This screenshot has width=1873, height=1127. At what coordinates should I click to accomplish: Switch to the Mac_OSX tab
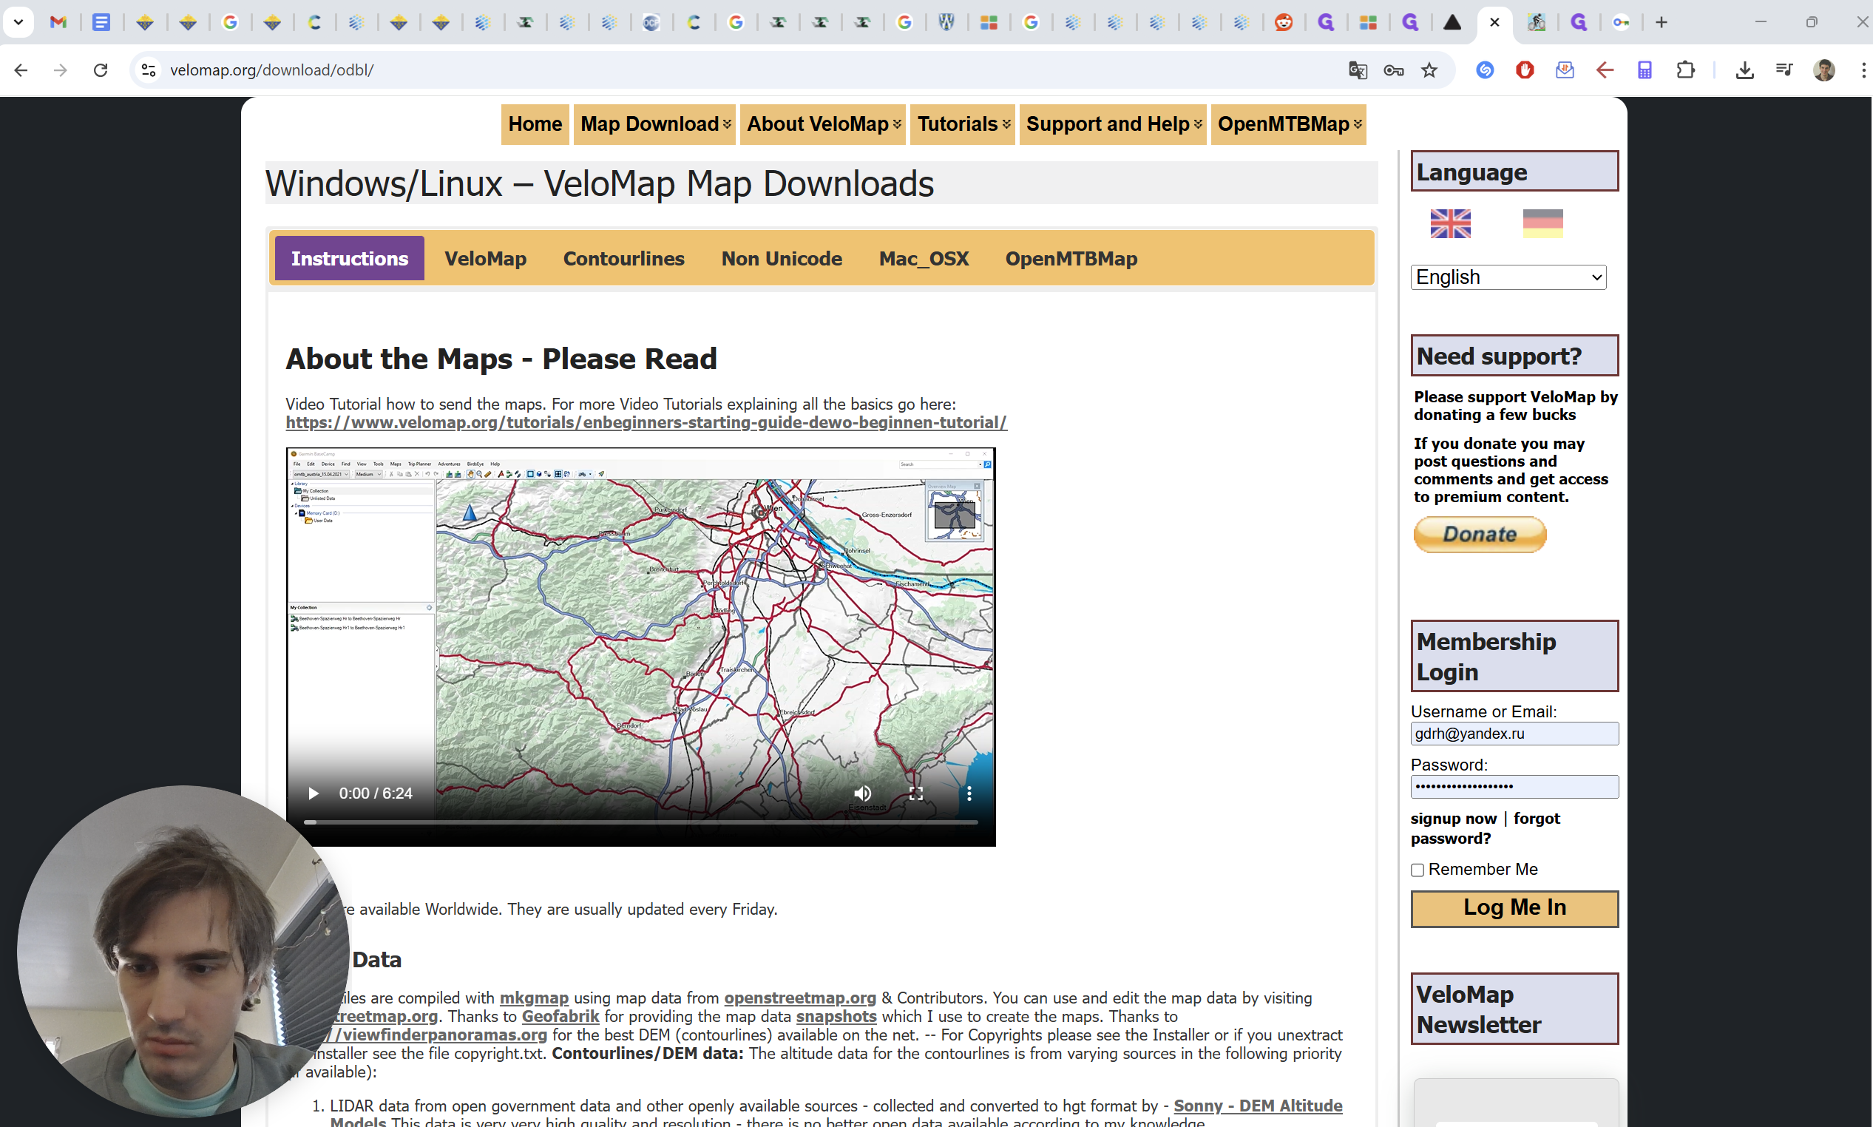(x=924, y=259)
